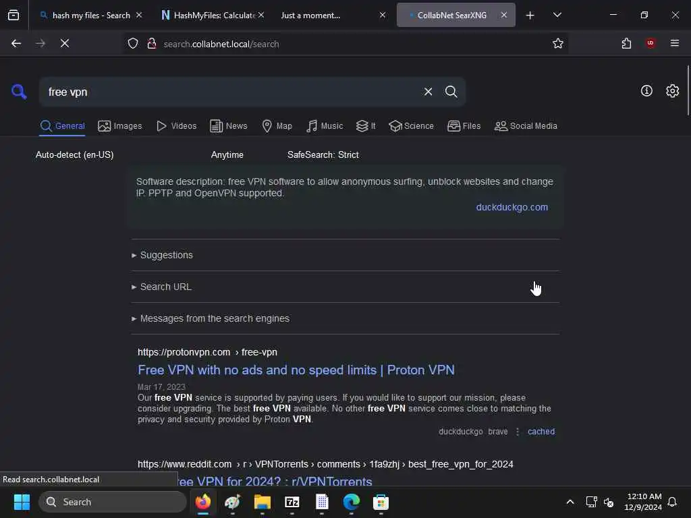691x518 pixels.
Task: Switch to the Images category
Action: point(120,126)
